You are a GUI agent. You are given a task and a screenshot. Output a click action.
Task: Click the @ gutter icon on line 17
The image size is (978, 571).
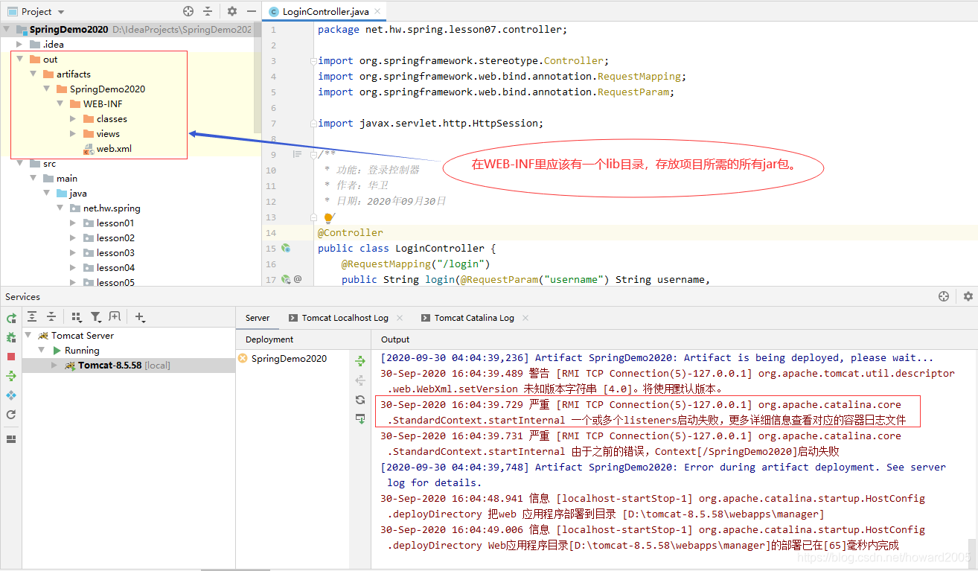click(298, 280)
